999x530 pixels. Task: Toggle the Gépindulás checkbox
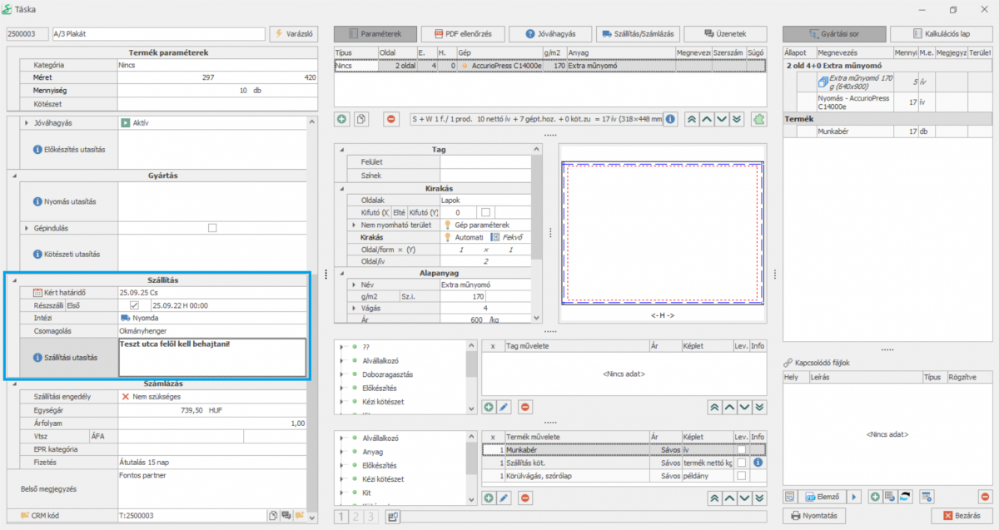pos(212,227)
